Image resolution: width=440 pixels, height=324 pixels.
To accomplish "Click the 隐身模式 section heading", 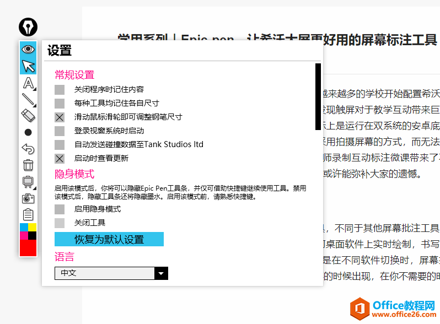I will tap(74, 174).
